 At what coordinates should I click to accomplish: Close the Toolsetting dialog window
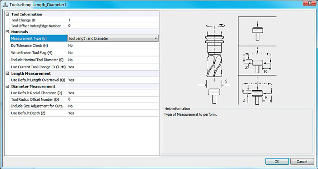(310, 3)
